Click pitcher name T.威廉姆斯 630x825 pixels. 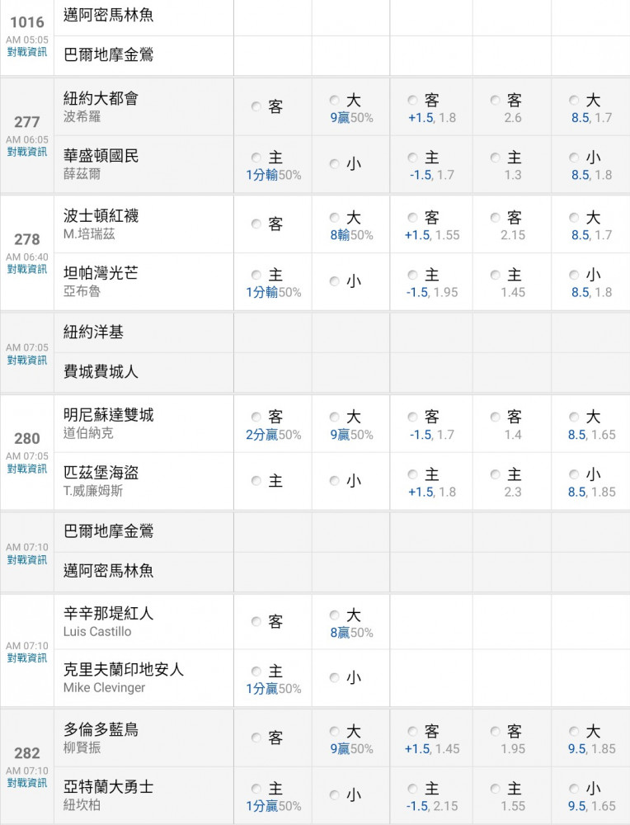click(93, 491)
